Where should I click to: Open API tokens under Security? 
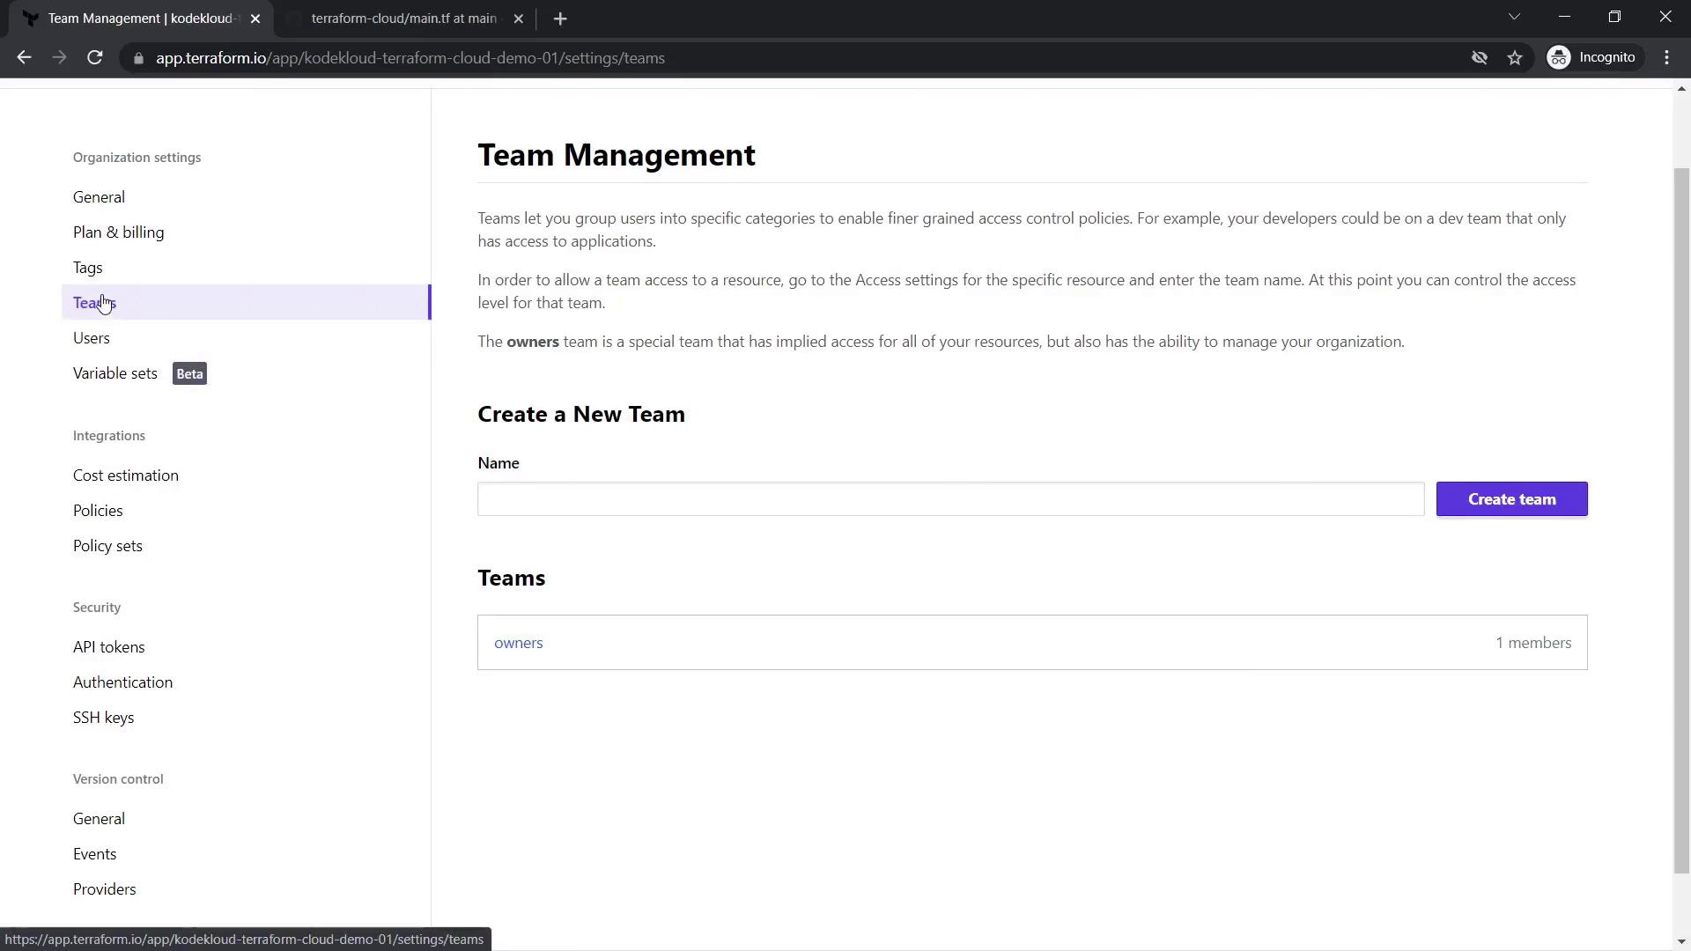tap(108, 647)
